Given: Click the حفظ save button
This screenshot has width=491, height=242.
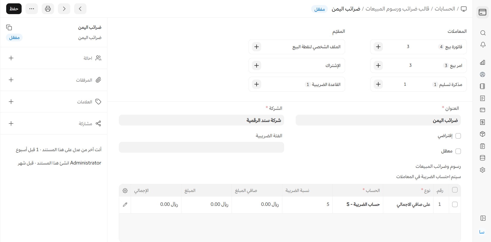Looking at the screenshot, I should (x=14, y=9).
